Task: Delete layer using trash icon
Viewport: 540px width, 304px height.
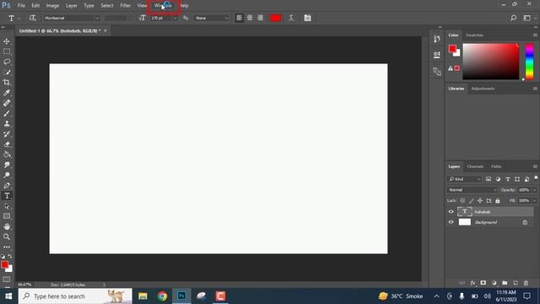Action: pyautogui.click(x=526, y=283)
